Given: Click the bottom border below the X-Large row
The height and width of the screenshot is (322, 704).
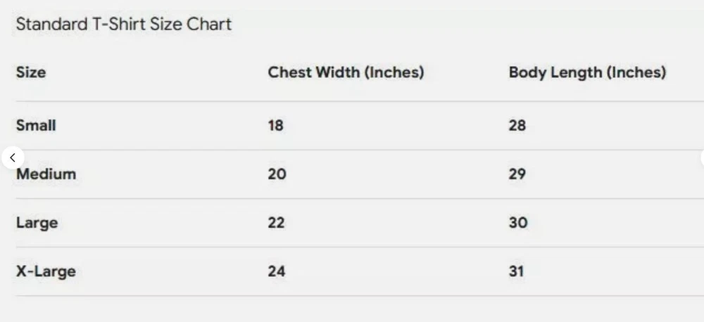Looking at the screenshot, I should point(352,296).
